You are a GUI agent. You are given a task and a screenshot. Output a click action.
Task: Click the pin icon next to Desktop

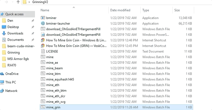pos(33,27)
